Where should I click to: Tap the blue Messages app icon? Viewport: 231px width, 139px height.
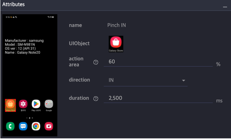(x=23, y=126)
